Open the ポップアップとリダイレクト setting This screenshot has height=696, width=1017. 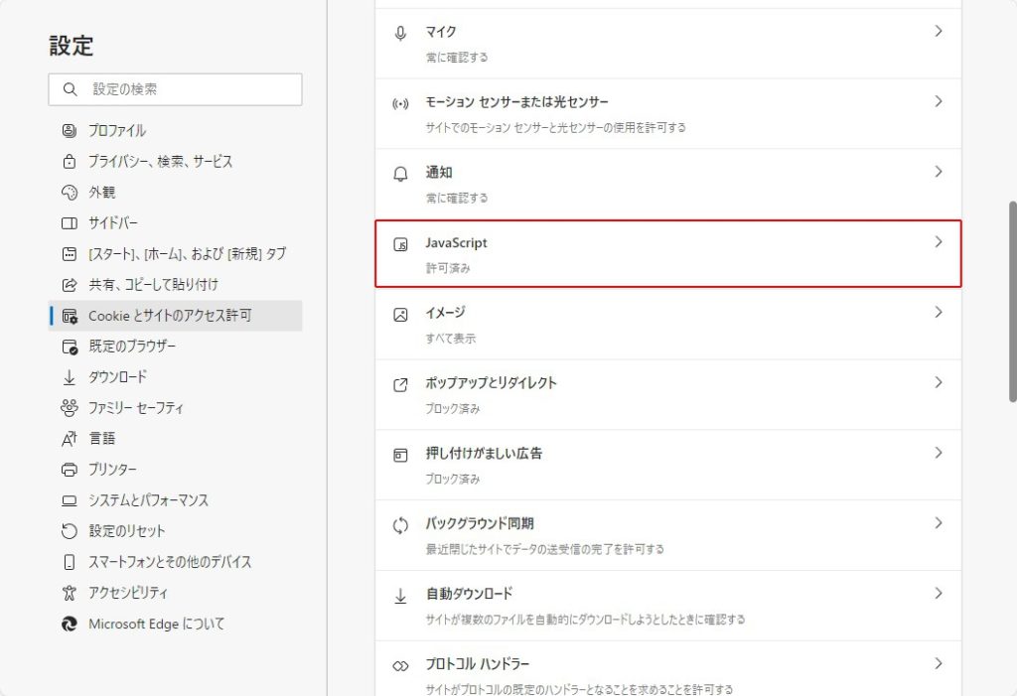pos(491,383)
